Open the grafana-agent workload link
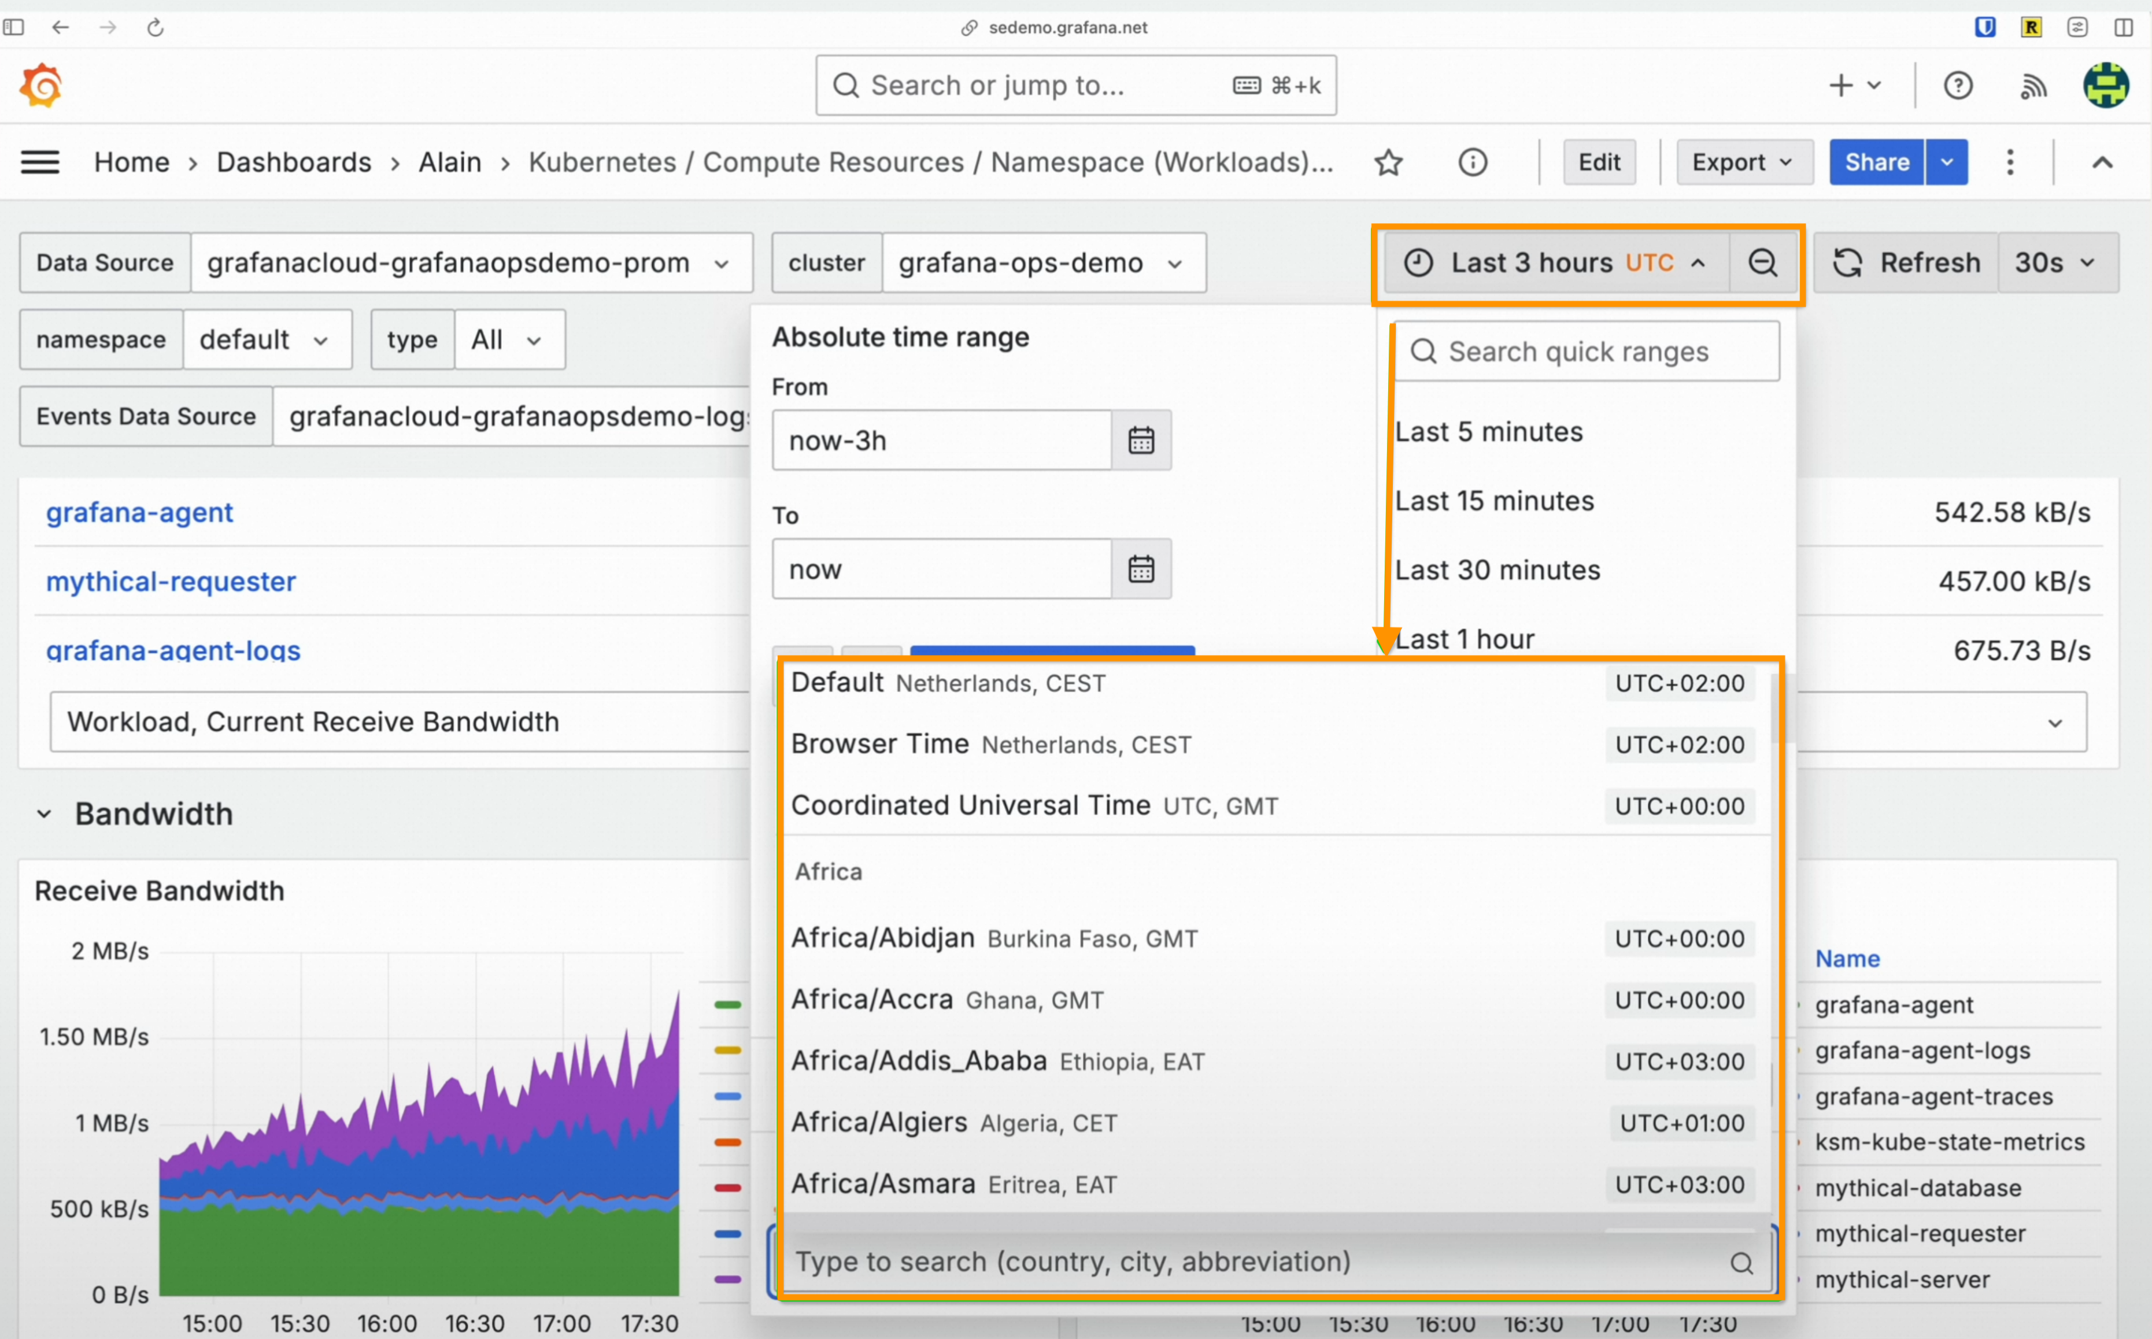 (x=139, y=513)
